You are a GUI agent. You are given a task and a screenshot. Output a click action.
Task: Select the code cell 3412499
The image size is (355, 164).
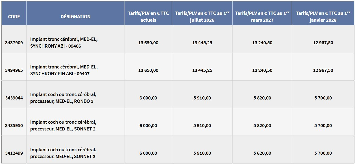pos(14,153)
